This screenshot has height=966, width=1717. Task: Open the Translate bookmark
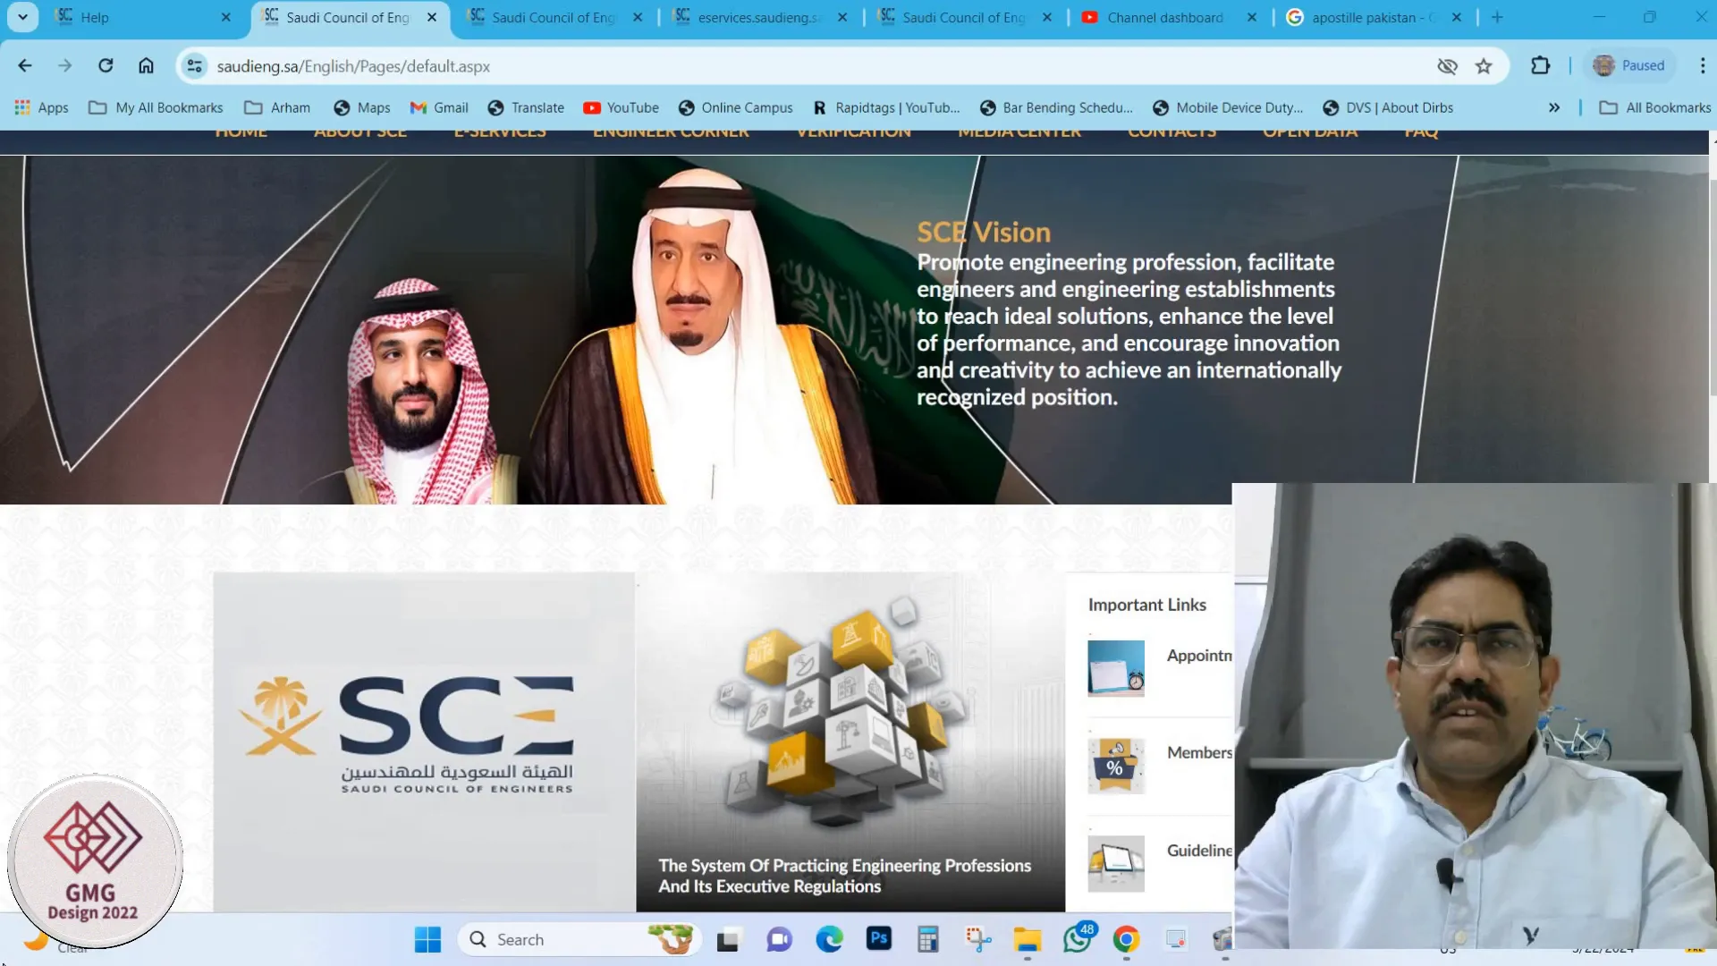pos(526,107)
